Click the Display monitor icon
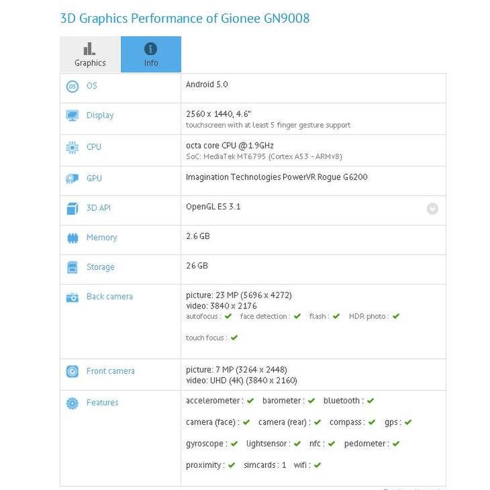Image resolution: width=490 pixels, height=490 pixels. pos(72,115)
